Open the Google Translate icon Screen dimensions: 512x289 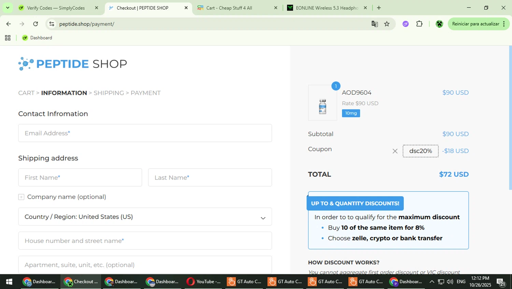(x=375, y=24)
